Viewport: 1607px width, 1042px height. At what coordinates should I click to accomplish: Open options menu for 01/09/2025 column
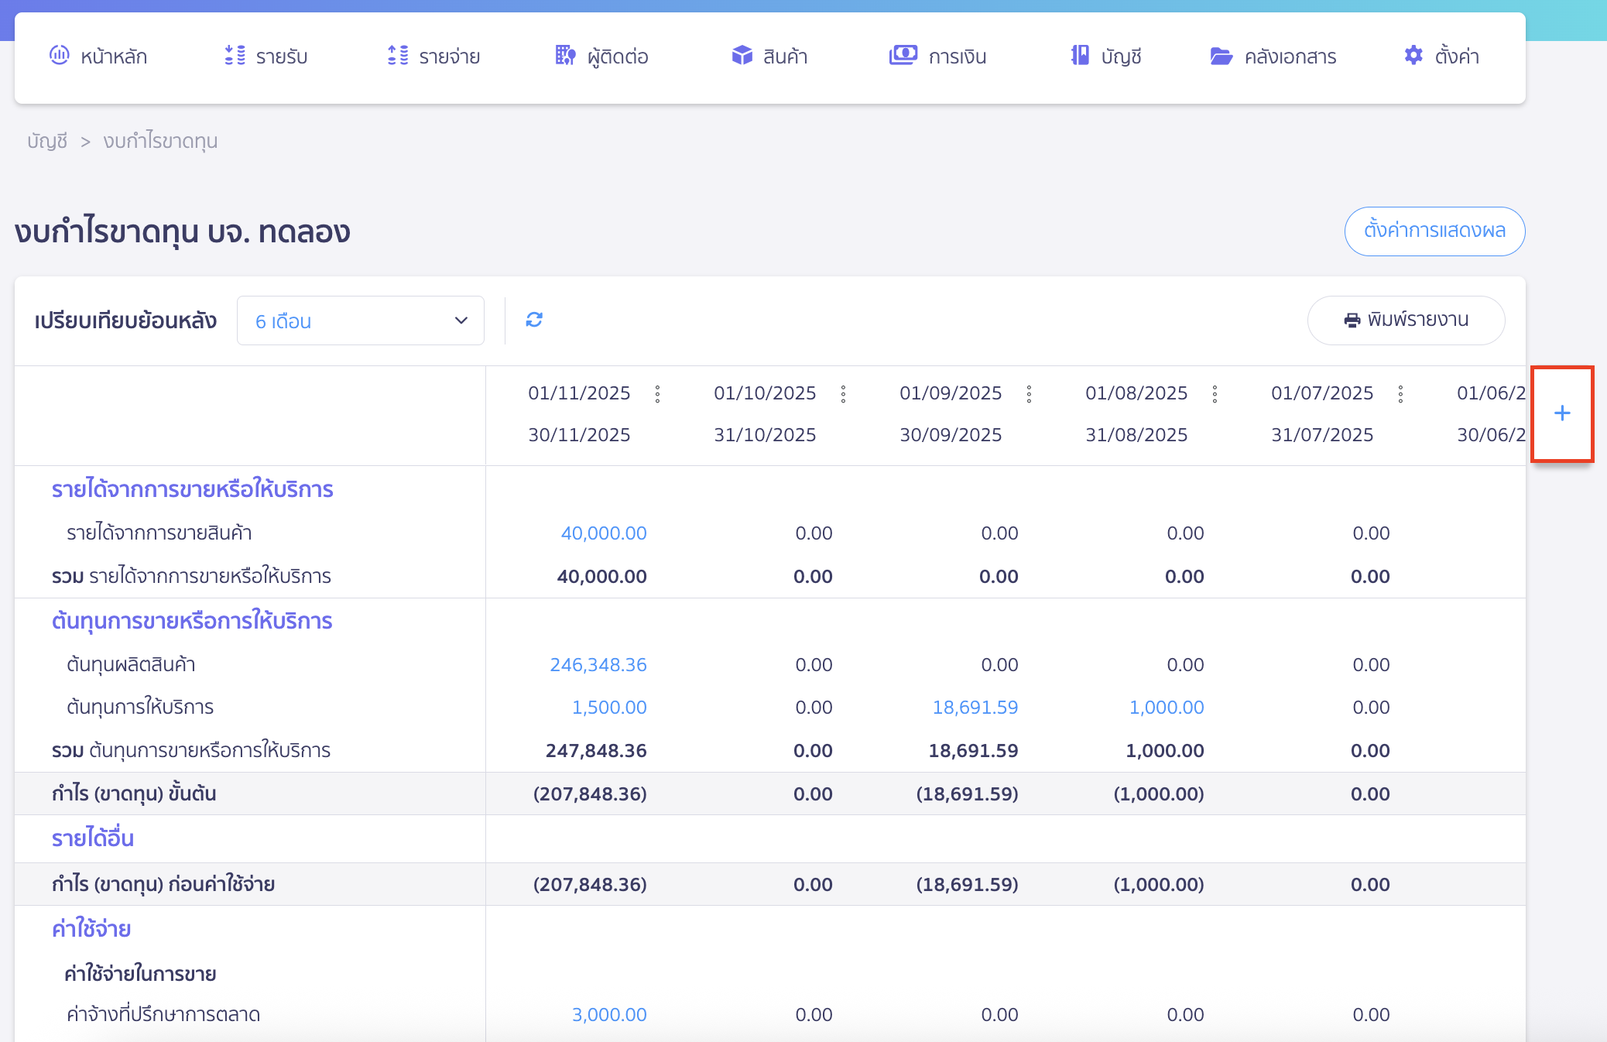coord(1029,394)
